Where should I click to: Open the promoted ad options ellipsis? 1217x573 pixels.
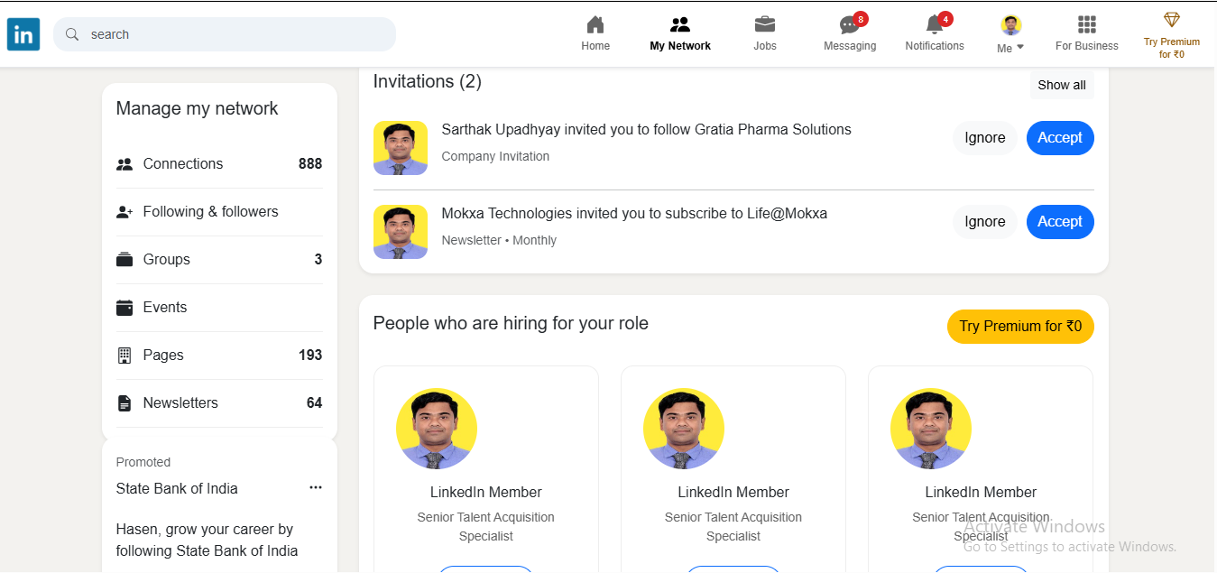coord(316,487)
